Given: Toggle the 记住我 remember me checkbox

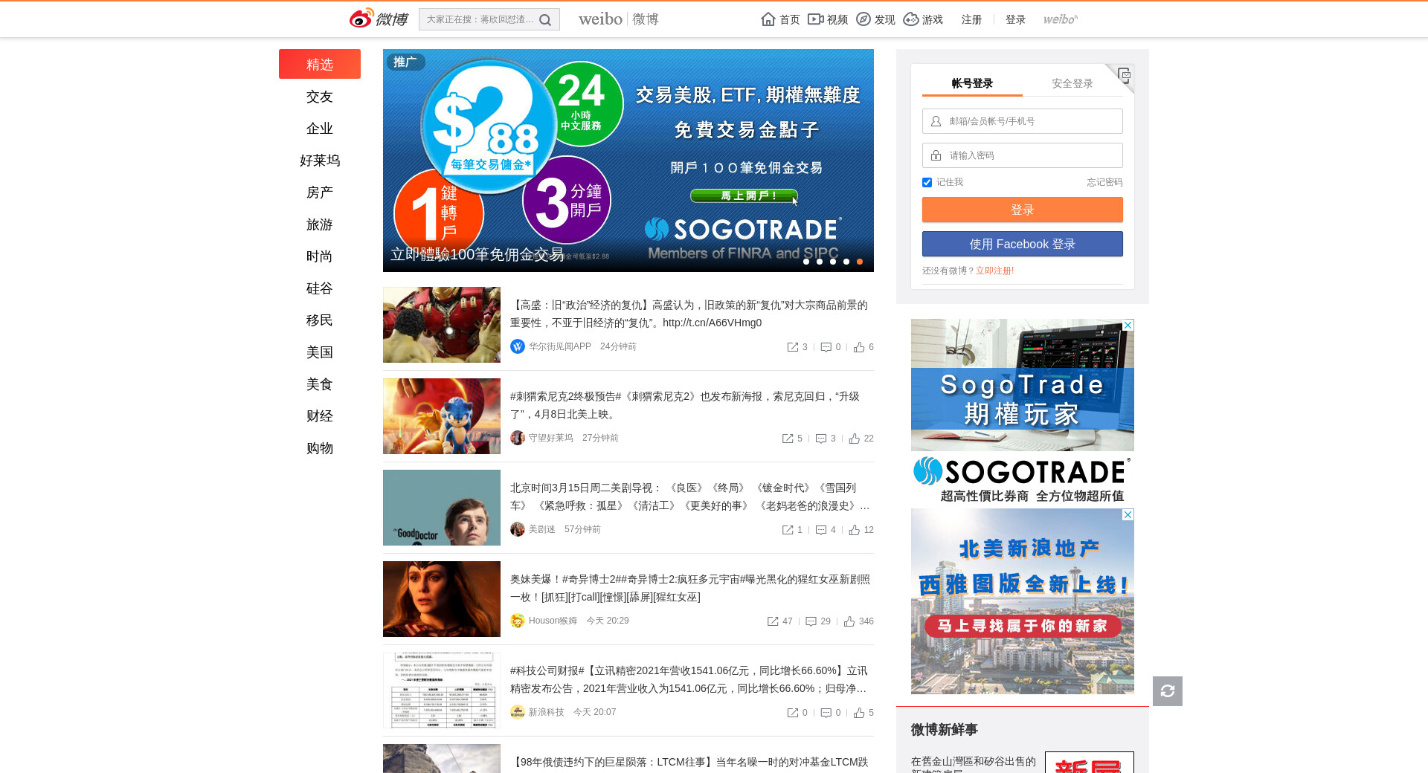Looking at the screenshot, I should pos(927,182).
